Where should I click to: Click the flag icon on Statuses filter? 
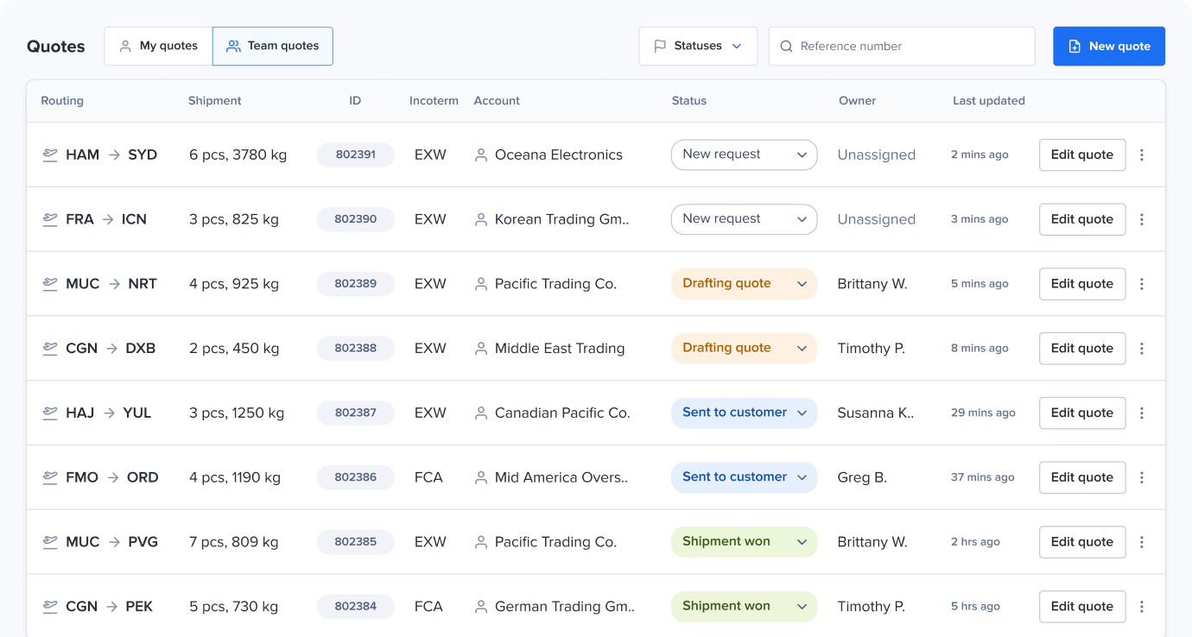660,46
